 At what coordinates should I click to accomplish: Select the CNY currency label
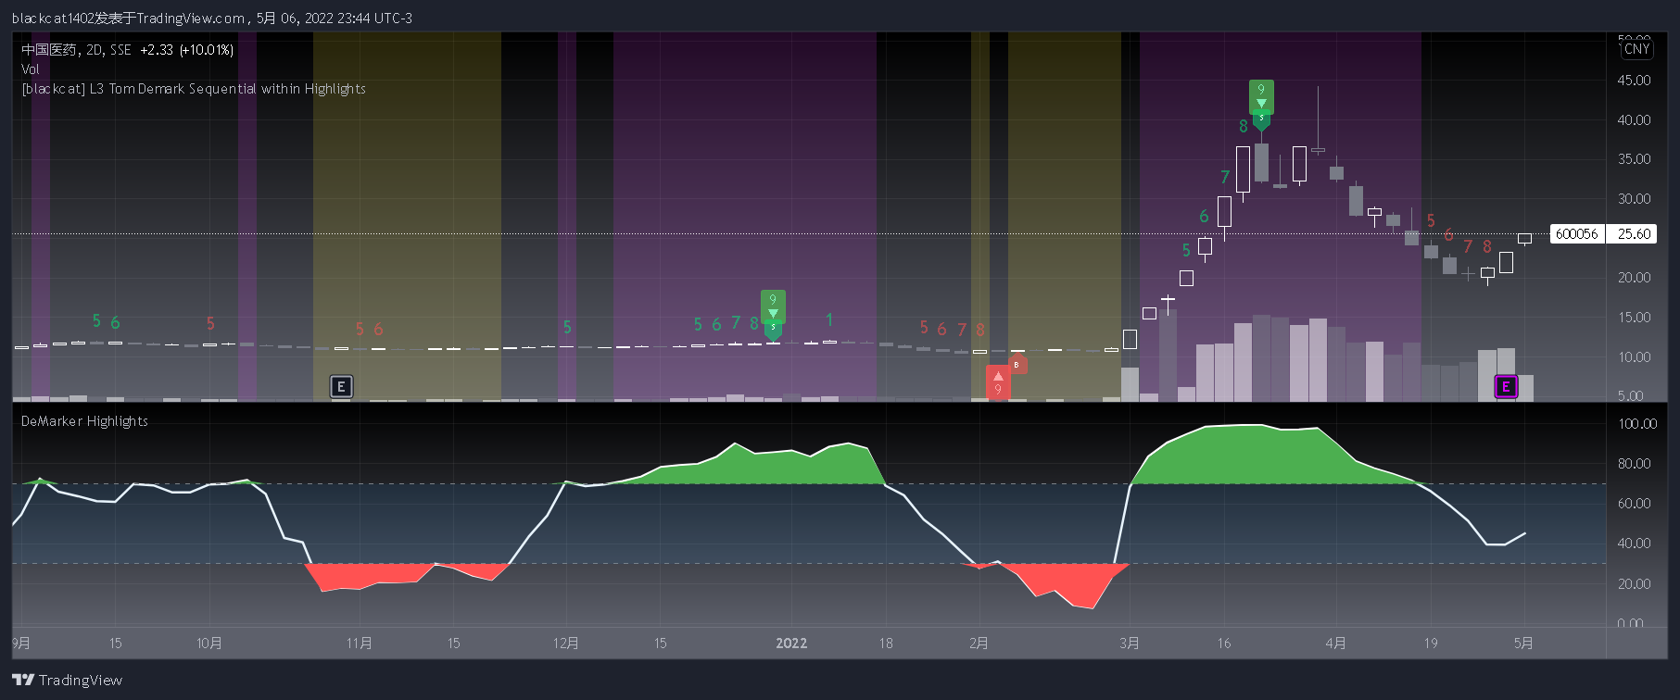tap(1636, 49)
